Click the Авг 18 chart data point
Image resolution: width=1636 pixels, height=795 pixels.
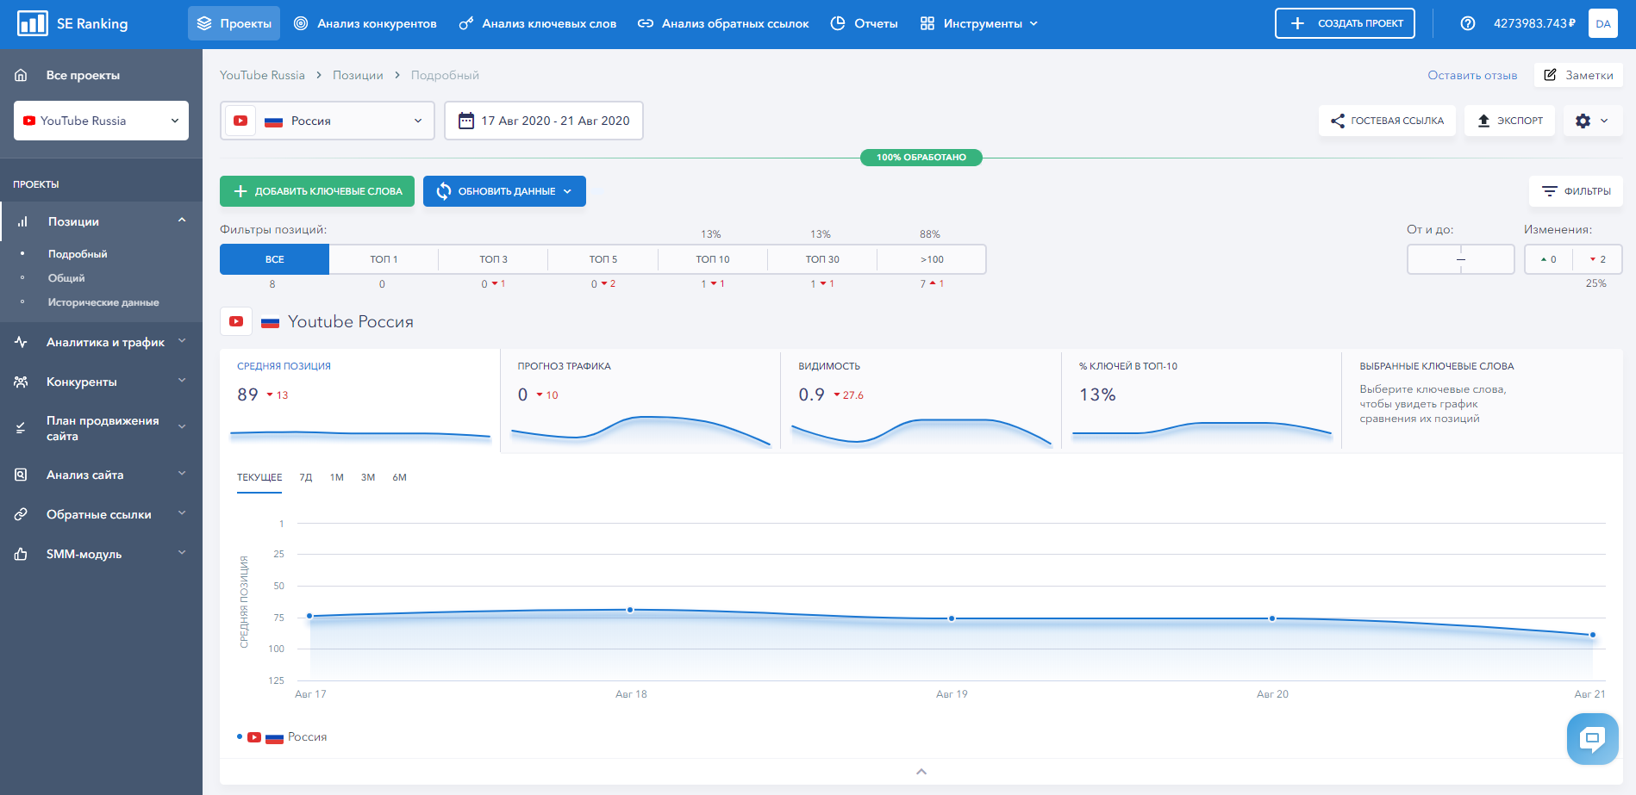point(630,610)
